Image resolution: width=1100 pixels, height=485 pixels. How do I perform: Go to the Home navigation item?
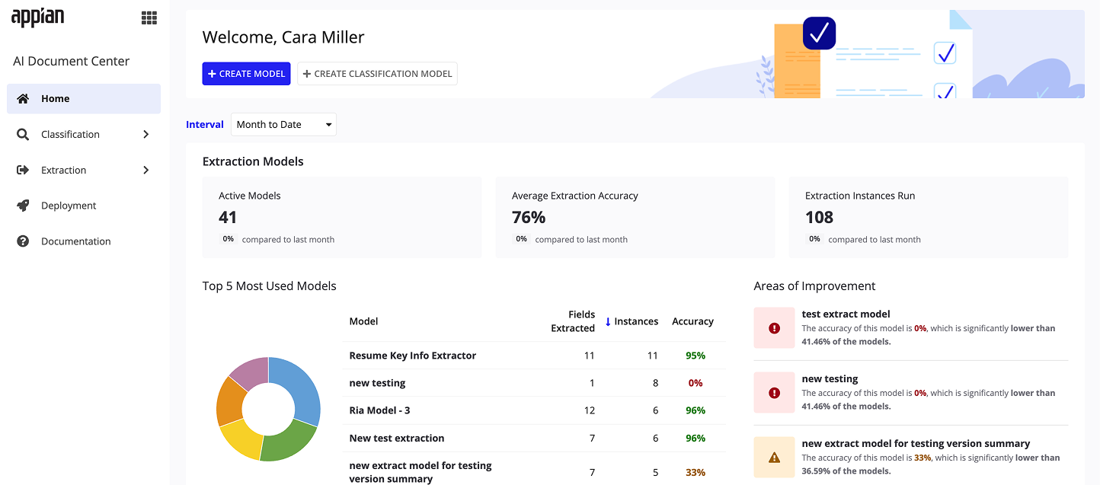[x=84, y=99]
